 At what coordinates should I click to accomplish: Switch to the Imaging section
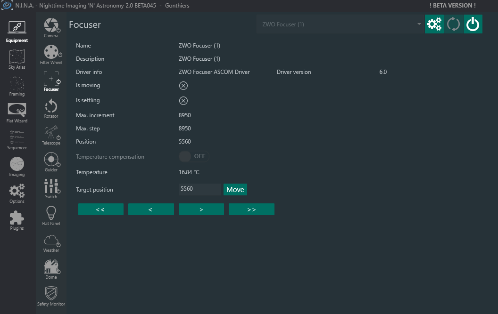tap(17, 167)
